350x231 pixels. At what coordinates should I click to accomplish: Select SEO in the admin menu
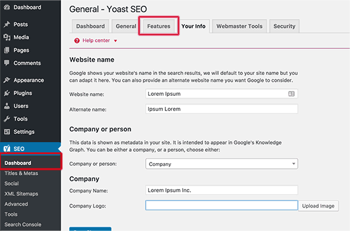click(31, 148)
